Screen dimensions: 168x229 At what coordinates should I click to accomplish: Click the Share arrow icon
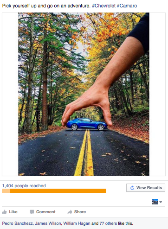tap(70, 212)
